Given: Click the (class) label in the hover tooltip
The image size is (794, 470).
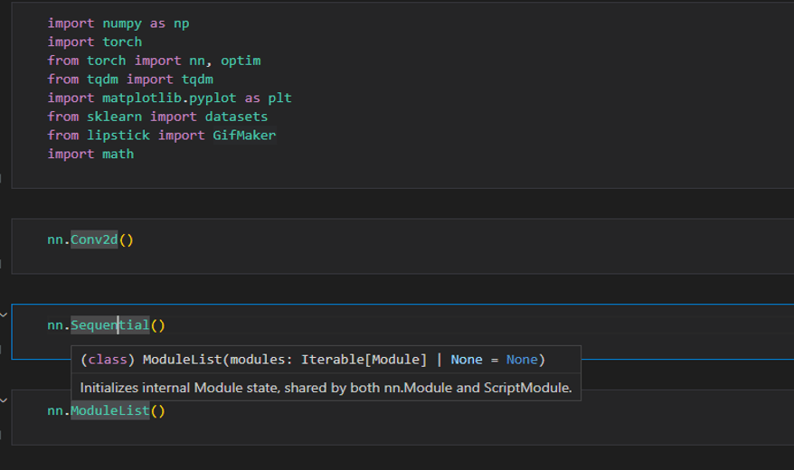Looking at the screenshot, I should 107,360.
